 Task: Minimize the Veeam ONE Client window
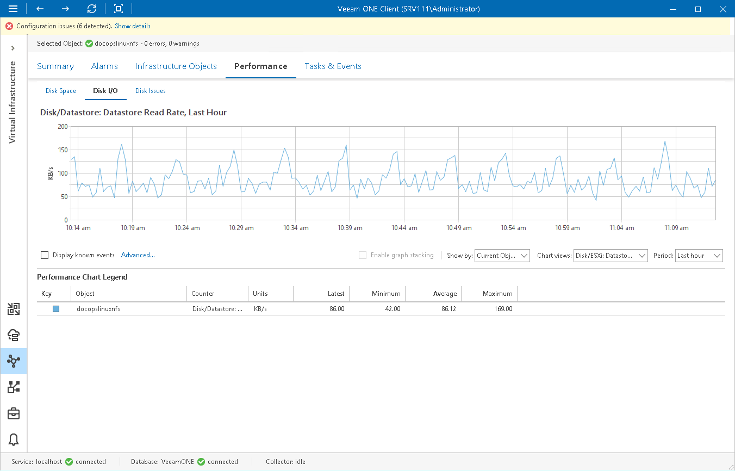(673, 9)
